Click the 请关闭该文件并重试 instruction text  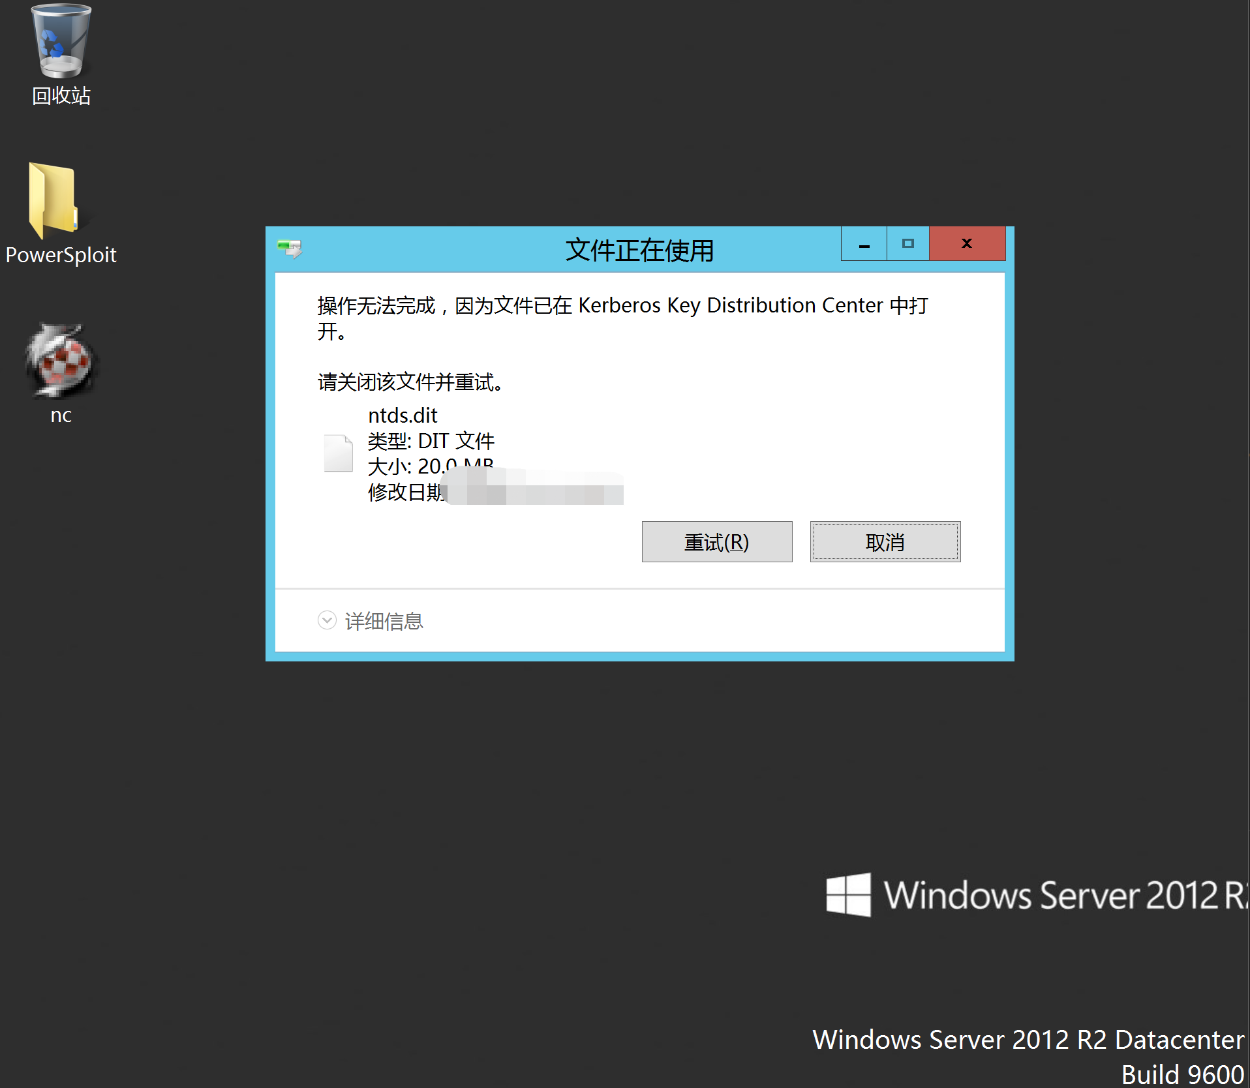[410, 382]
